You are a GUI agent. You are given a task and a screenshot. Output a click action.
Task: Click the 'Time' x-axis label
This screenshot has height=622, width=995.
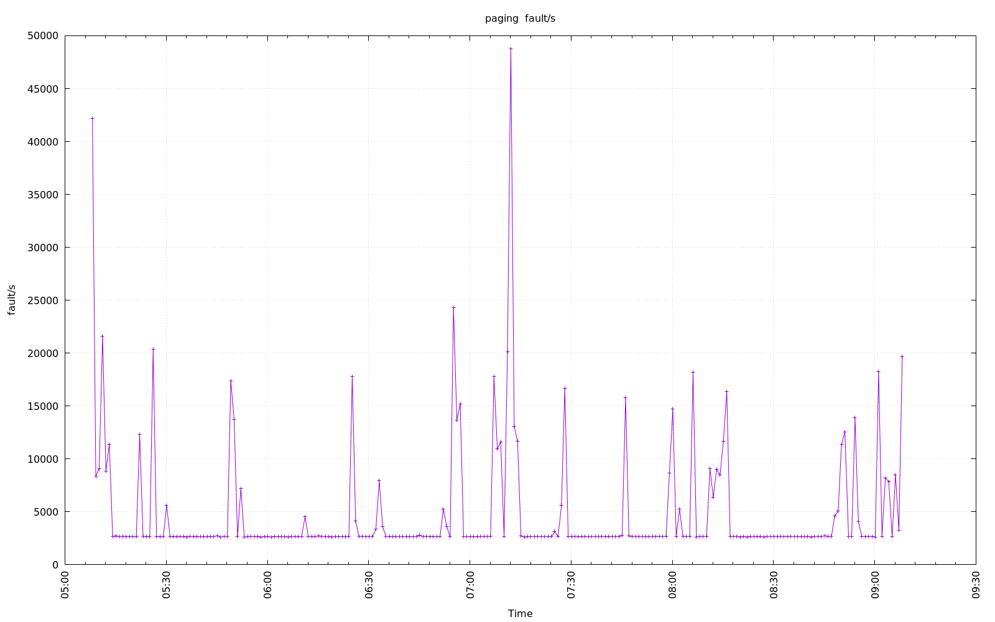pos(520,613)
